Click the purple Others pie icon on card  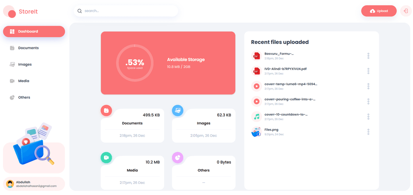click(178, 158)
